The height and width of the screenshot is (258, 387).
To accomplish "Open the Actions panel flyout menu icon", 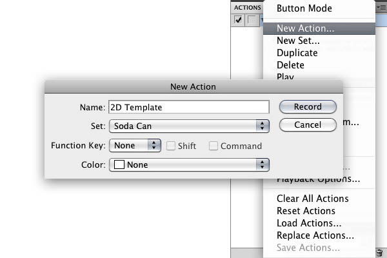I will [381, 8].
